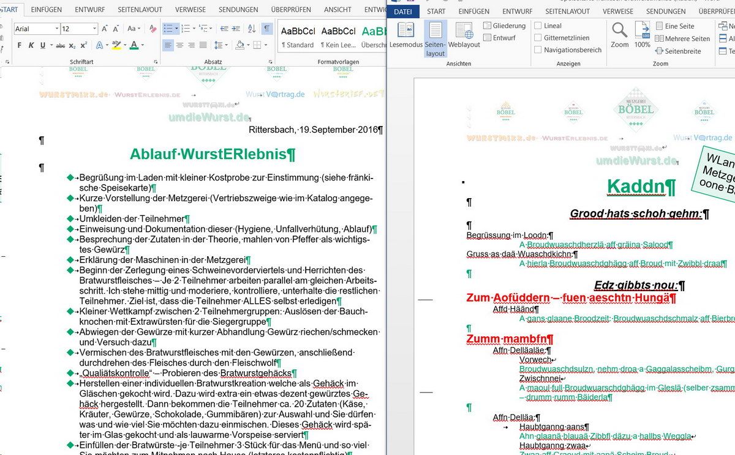Apply bullet list in left window

168,29
